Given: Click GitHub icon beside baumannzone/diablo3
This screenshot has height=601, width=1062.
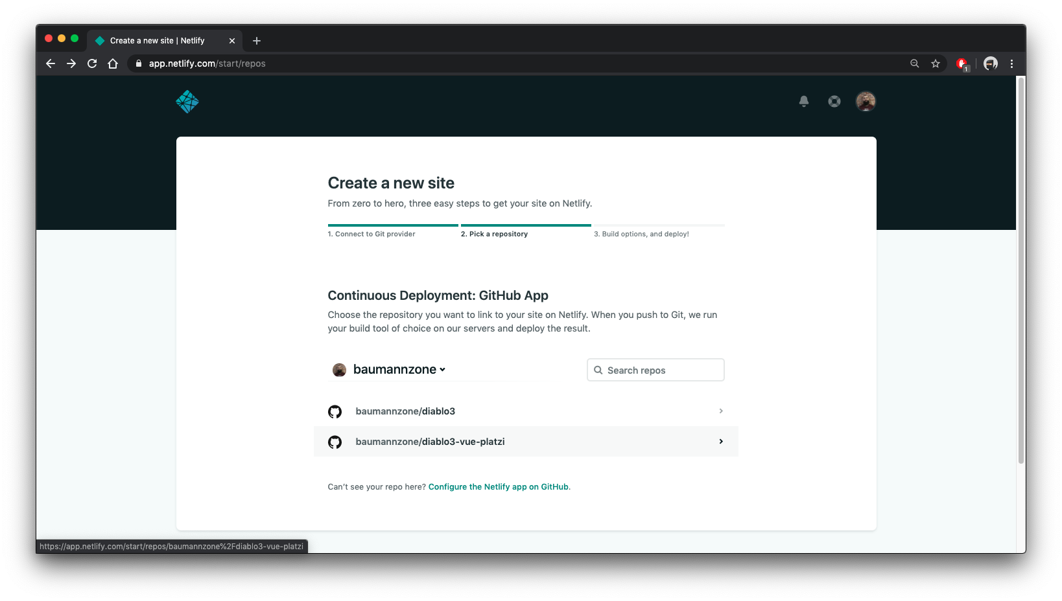Looking at the screenshot, I should pyautogui.click(x=335, y=411).
